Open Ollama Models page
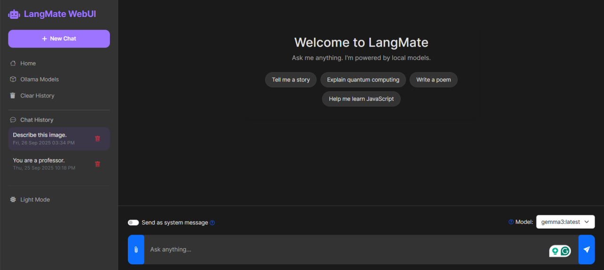The height and width of the screenshot is (270, 604). (x=39, y=80)
